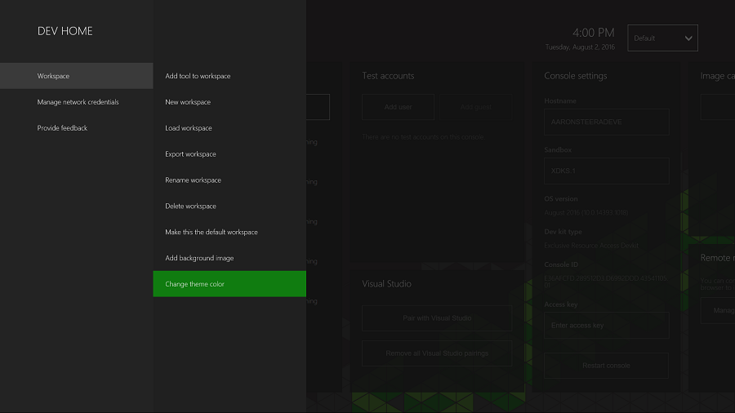
Task: Click the Enter access key field
Action: pos(607,325)
